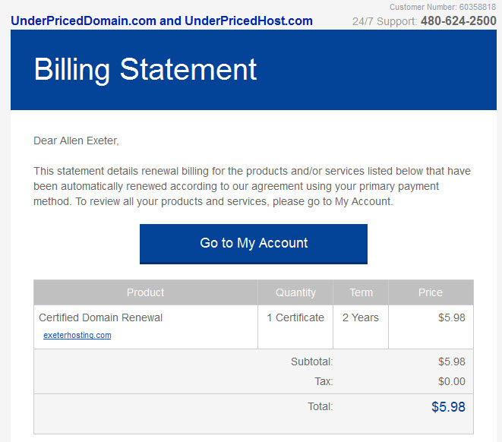Select the Certified Domain Renewal product name

pyautogui.click(x=100, y=317)
